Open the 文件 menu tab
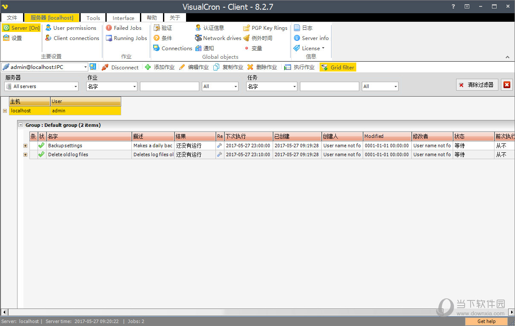The height and width of the screenshot is (326, 515). [12, 18]
